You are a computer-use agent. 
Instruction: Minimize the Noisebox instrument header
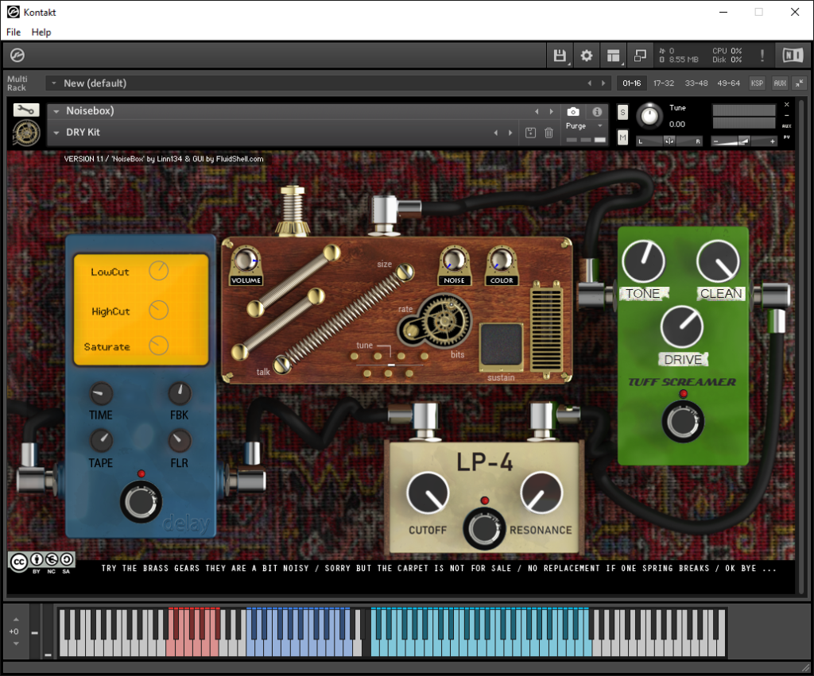pyautogui.click(x=786, y=115)
